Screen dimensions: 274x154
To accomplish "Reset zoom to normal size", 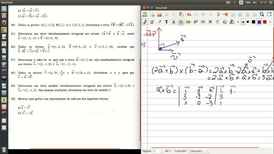I will point(255,14).
